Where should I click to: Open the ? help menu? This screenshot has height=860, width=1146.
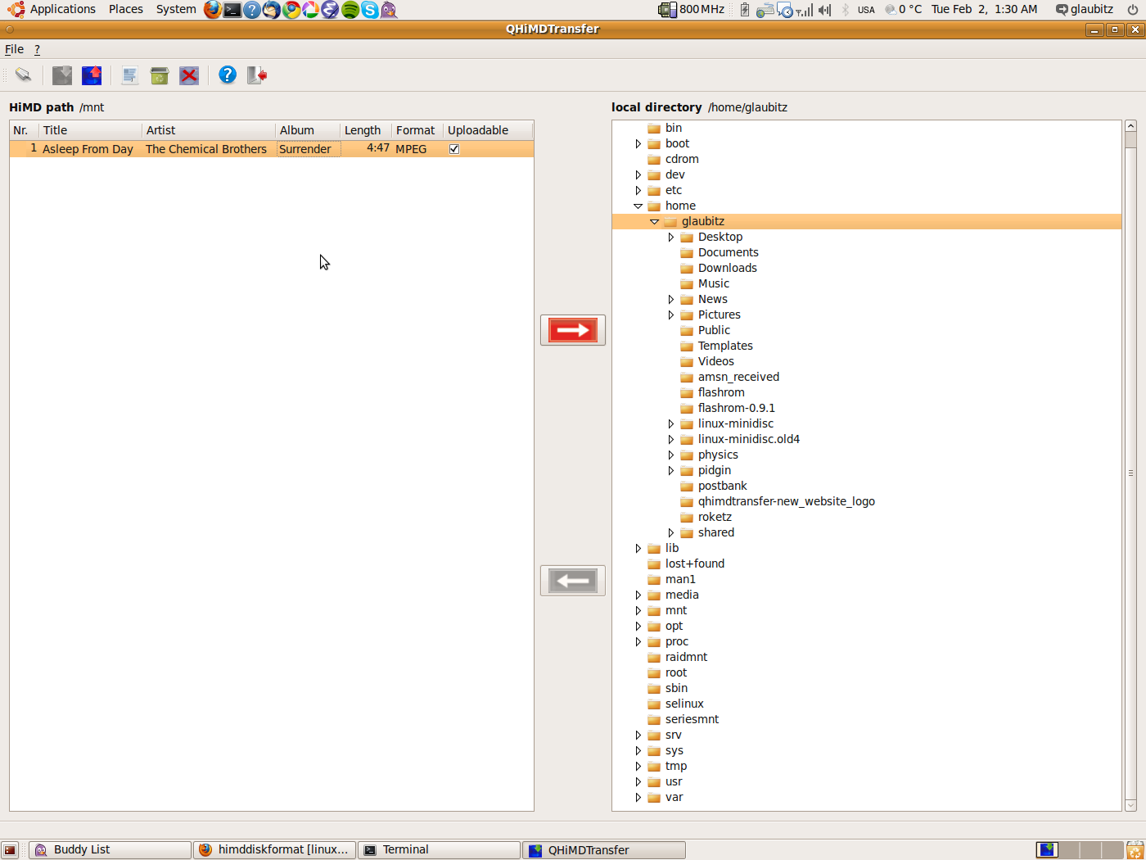click(37, 49)
